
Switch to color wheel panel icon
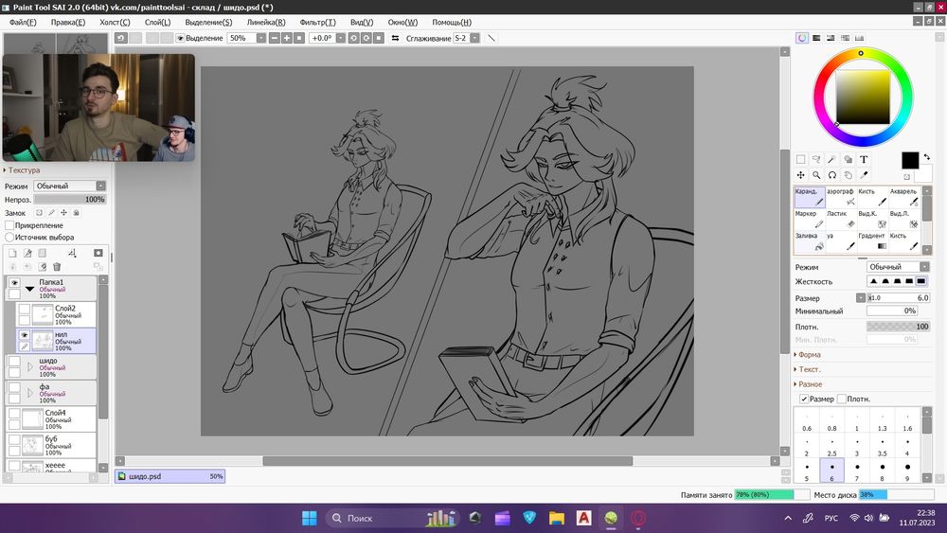click(802, 38)
